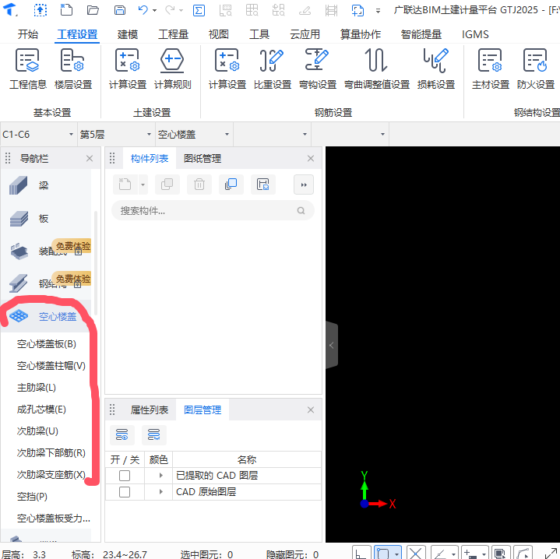Open 计算规则 calculation rules
This screenshot has height=559, width=560.
coord(172,69)
